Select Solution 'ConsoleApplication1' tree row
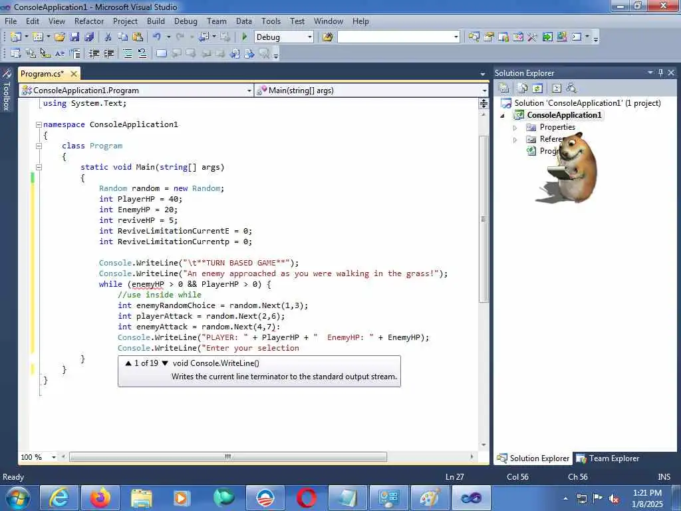 tap(581, 103)
